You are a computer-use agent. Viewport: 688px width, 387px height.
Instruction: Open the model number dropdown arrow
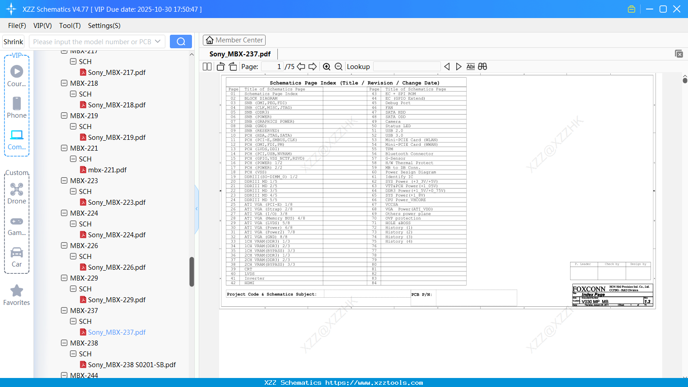(x=158, y=41)
